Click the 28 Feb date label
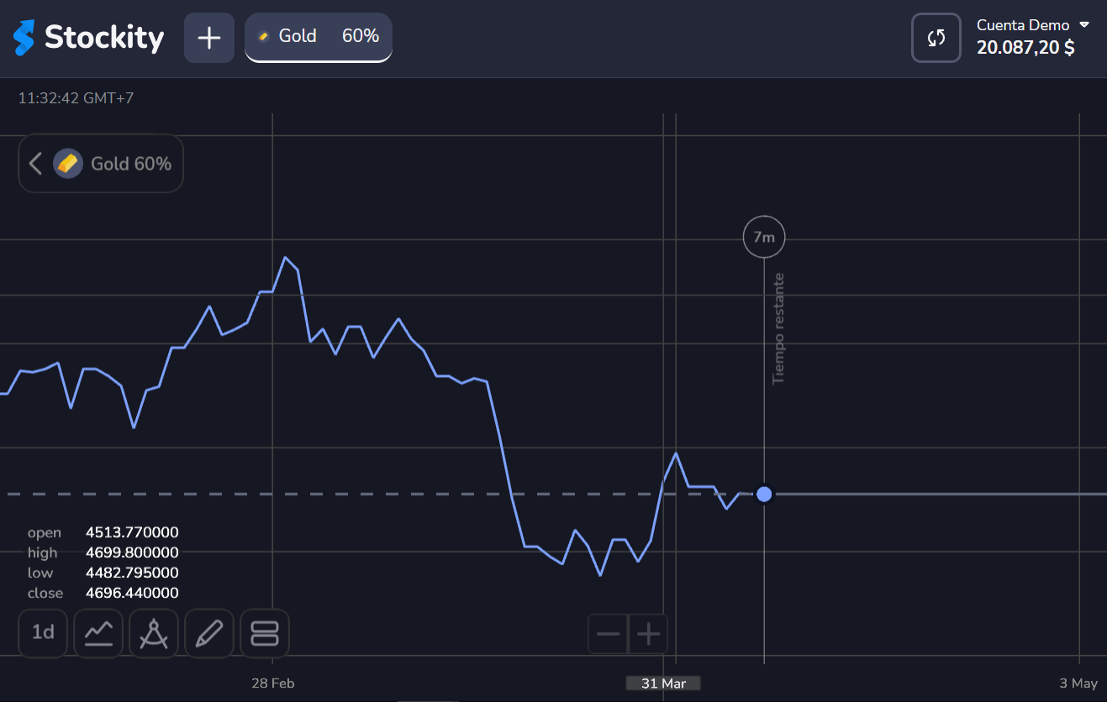1107x702 pixels. 272,684
